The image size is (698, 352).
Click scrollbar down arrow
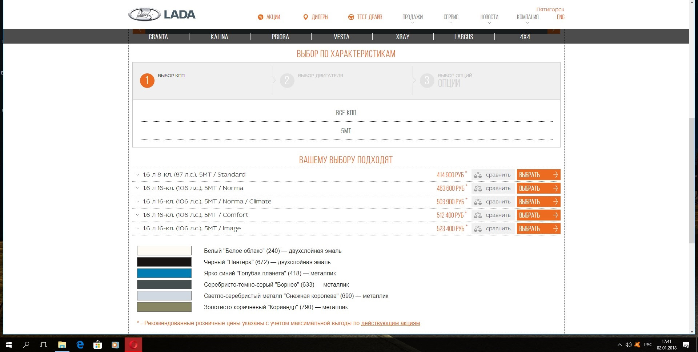tap(692, 331)
